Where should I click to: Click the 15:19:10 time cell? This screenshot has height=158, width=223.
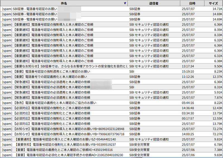[188, 71]
